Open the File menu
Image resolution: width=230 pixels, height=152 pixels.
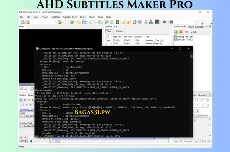point(21,17)
